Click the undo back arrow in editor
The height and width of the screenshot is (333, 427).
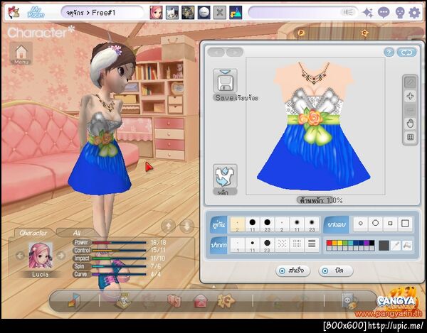tap(216, 52)
